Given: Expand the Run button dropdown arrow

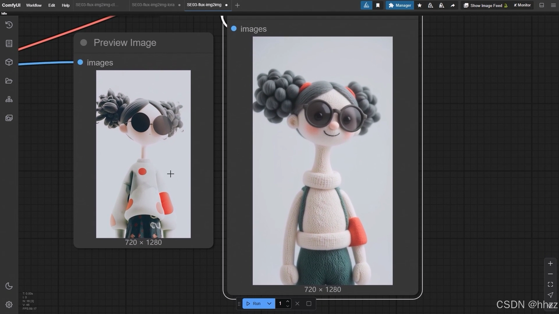Looking at the screenshot, I should pyautogui.click(x=269, y=304).
